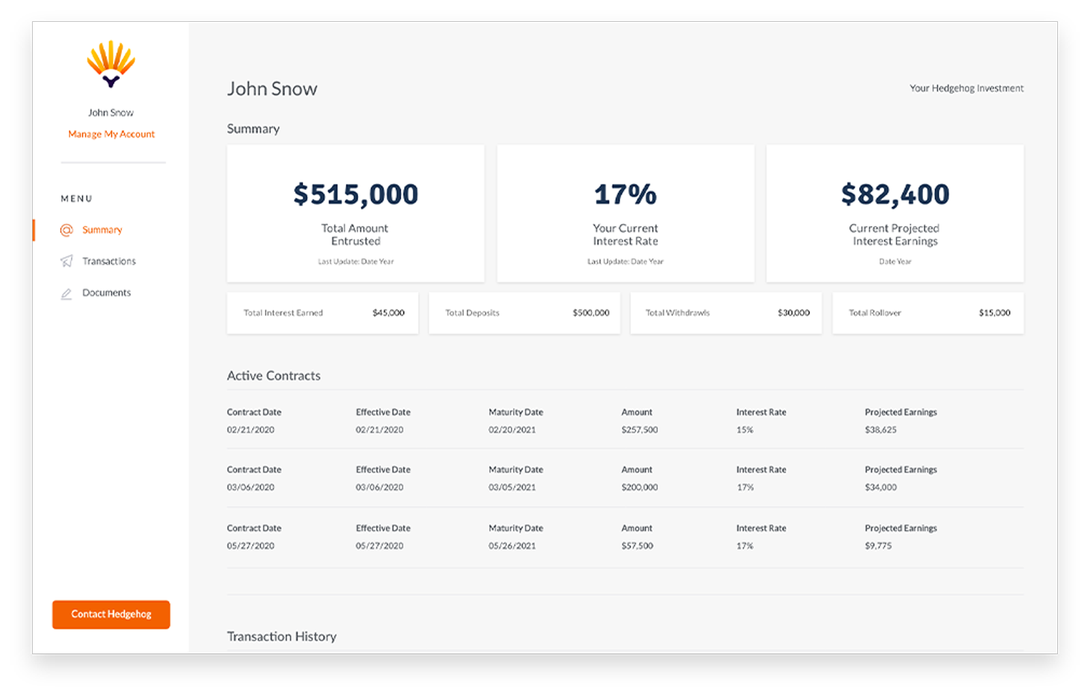Select the 02/21/2020 contract row
The width and height of the screenshot is (1090, 697).
[x=625, y=421]
